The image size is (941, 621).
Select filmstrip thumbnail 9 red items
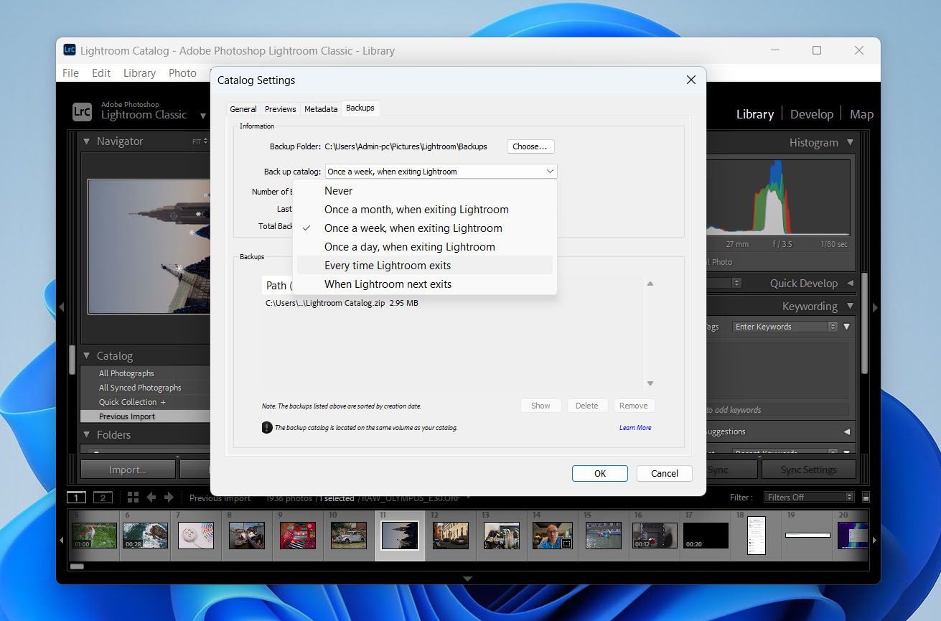297,536
